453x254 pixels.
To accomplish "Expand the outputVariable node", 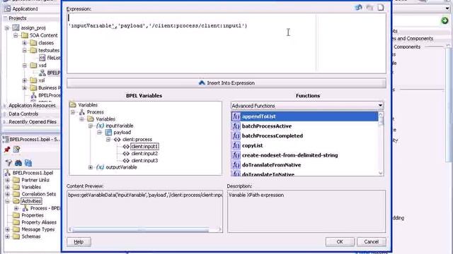I will 91,167.
